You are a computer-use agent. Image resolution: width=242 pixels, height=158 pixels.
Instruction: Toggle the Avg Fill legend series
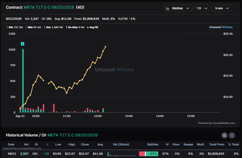(93, 27)
